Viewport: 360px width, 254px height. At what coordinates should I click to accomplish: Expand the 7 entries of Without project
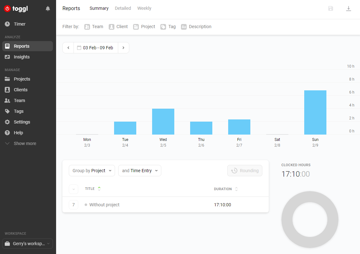tap(74, 205)
